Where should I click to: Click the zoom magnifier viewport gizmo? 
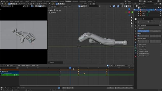[132, 17]
